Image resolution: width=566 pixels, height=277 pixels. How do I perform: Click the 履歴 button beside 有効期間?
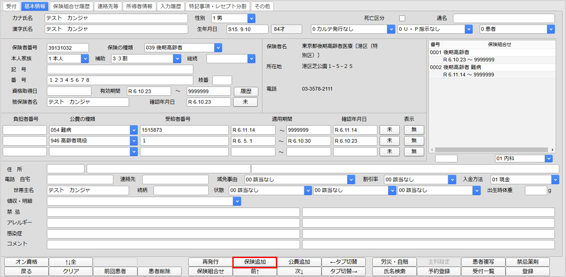click(246, 91)
